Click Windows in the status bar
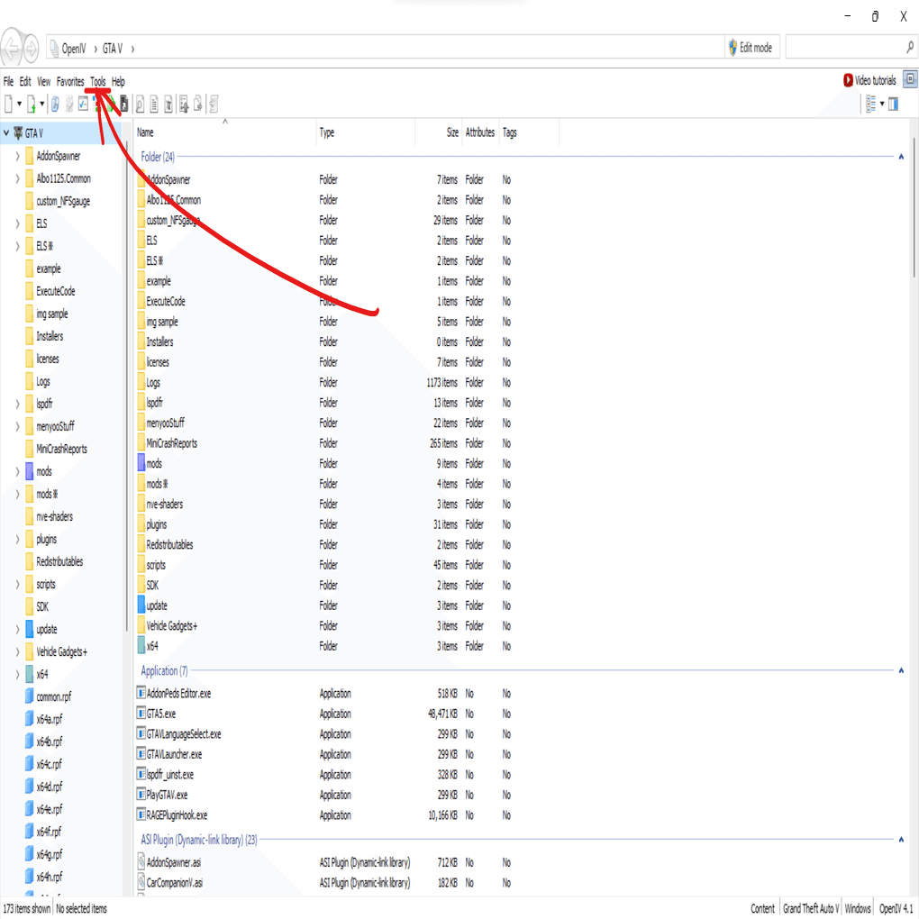 (858, 908)
